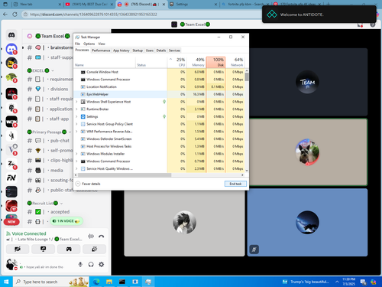Select the Console Window Host process
Viewport: 382px width, 287px height.
pyautogui.click(x=159, y=72)
